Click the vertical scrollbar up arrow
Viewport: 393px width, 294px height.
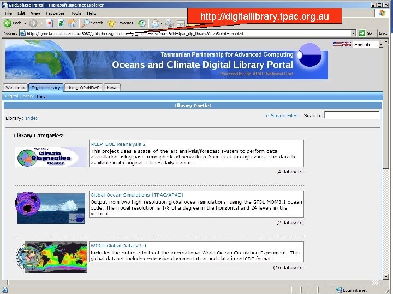[386, 41]
